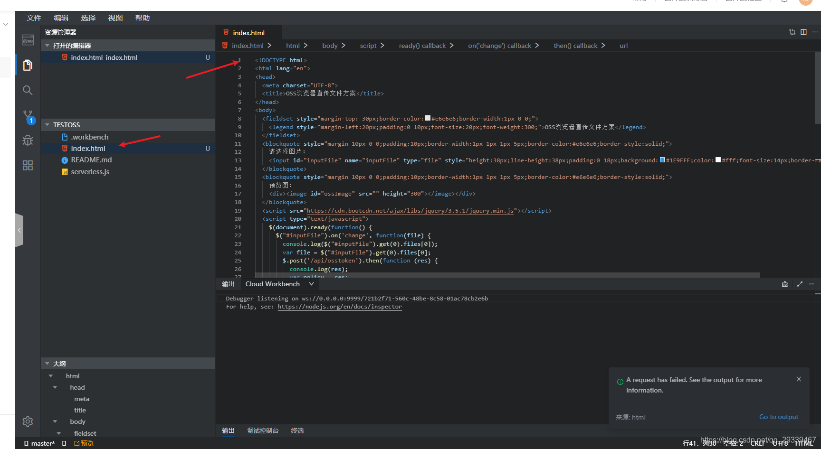Image resolution: width=821 pixels, height=449 pixels.
Task: Open index.html in the TESTOSS file tree
Action: (x=128, y=149)
